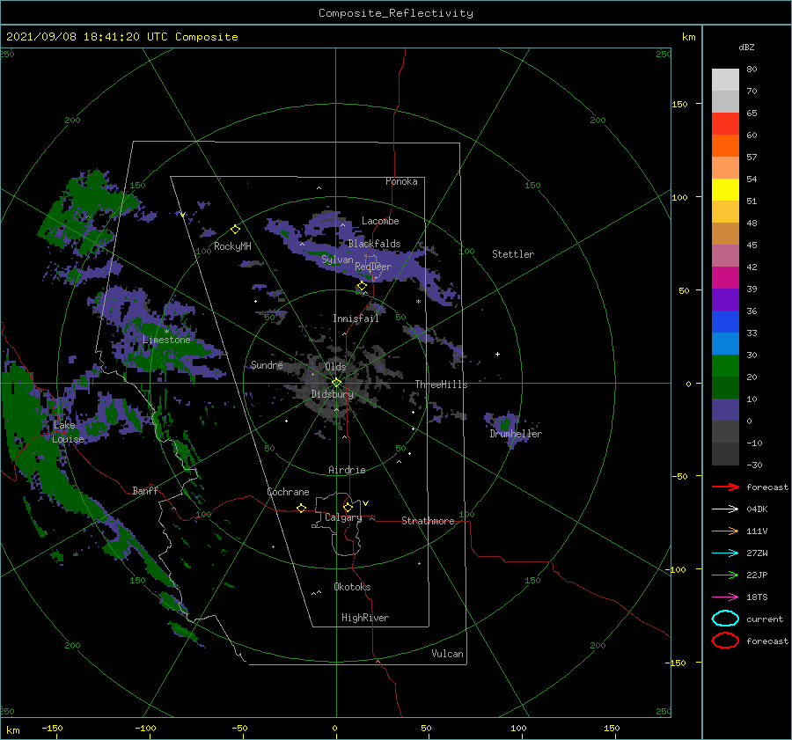Click the yellow radar-center diamond above Didsbury

tap(336, 383)
